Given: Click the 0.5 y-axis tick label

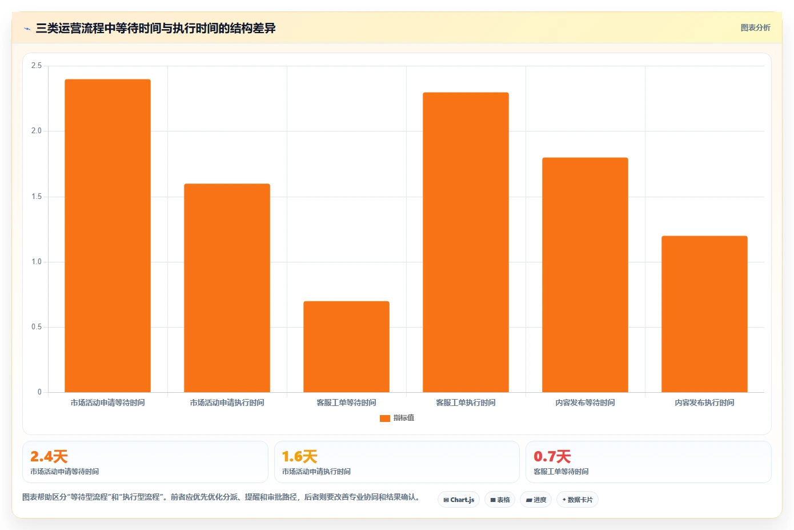Looking at the screenshot, I should [37, 327].
